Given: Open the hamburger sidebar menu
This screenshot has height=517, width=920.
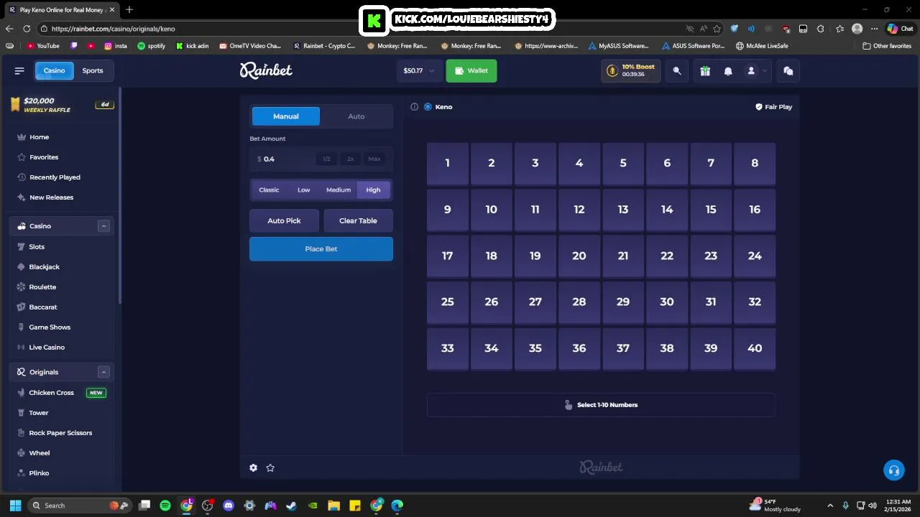Looking at the screenshot, I should coord(19,70).
